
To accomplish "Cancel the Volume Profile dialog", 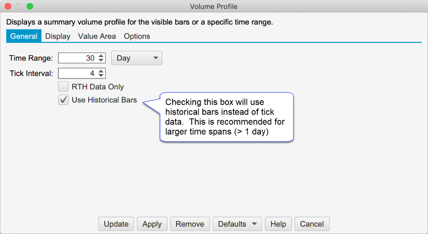I will tap(312, 224).
